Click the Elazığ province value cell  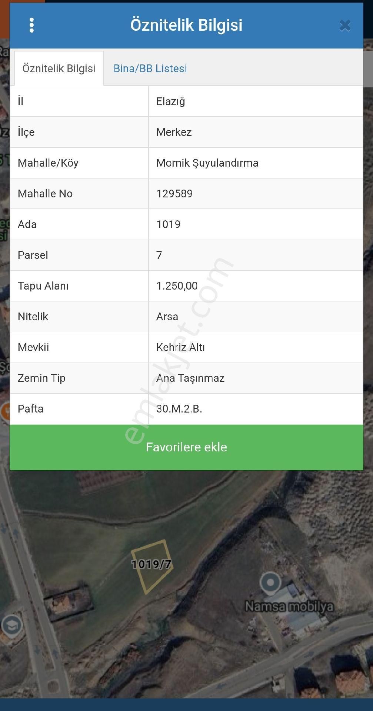point(170,101)
